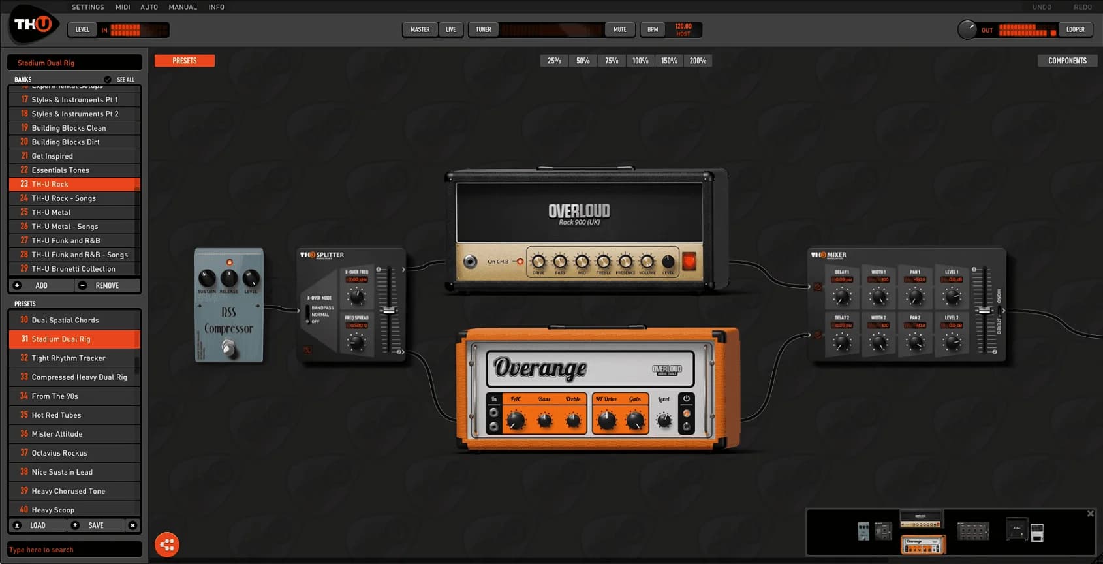Click the TH-U logo
1103x564 pixels.
[x=34, y=25]
